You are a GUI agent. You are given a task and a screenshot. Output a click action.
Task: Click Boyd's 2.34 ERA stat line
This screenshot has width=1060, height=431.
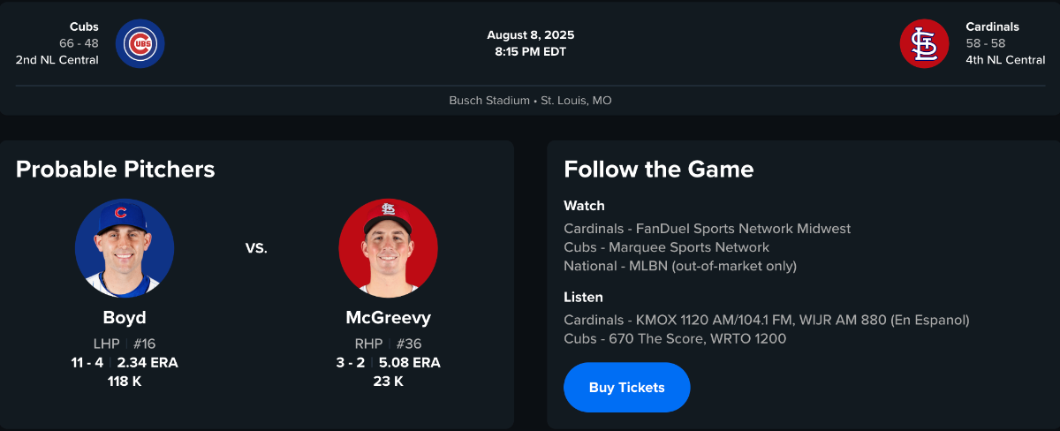coord(148,363)
